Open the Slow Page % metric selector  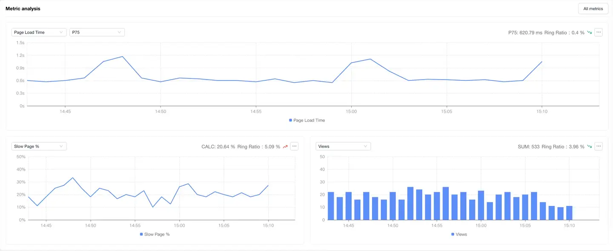(x=39, y=146)
